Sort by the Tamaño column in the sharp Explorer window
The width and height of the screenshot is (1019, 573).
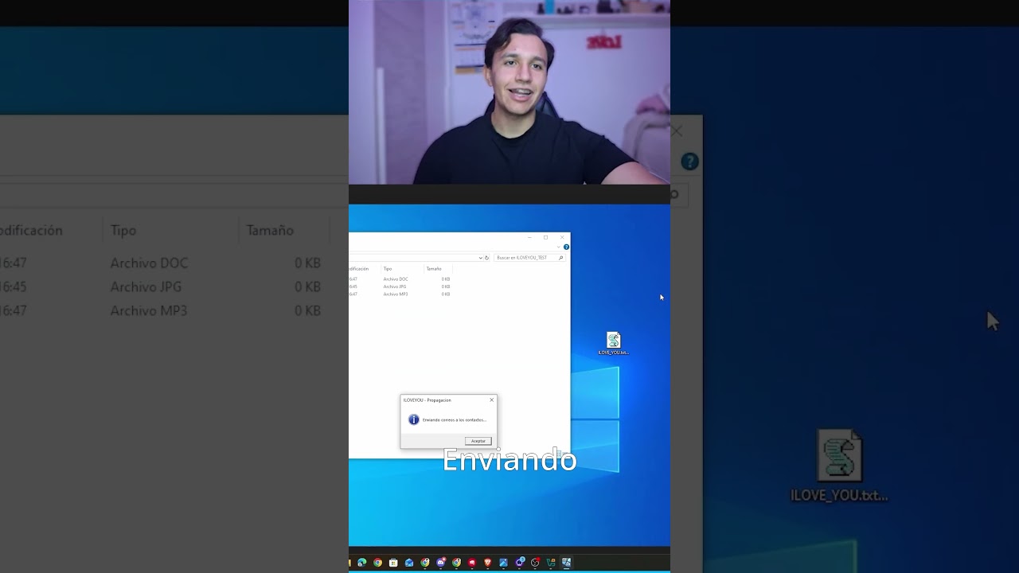pyautogui.click(x=434, y=269)
